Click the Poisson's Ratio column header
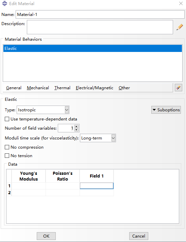 click(x=63, y=176)
